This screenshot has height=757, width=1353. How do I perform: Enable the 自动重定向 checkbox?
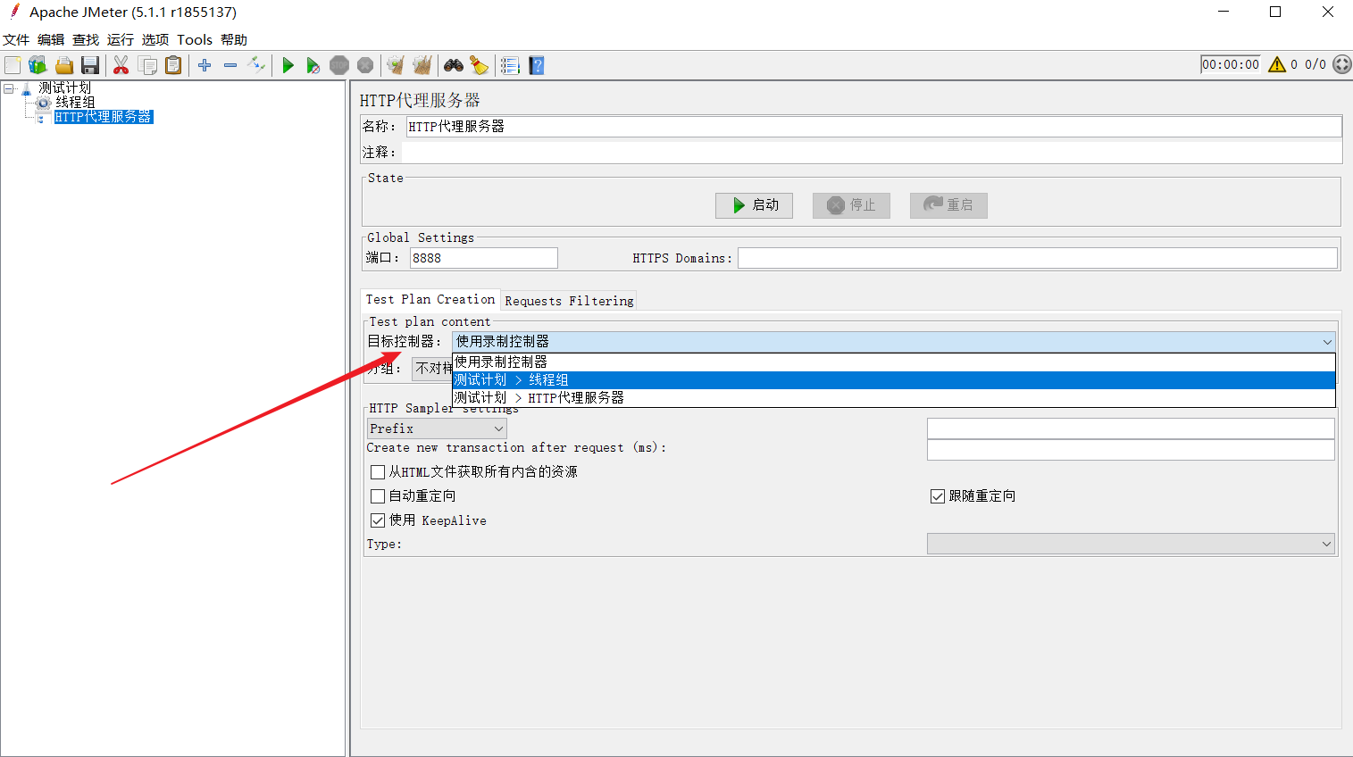[x=377, y=495]
